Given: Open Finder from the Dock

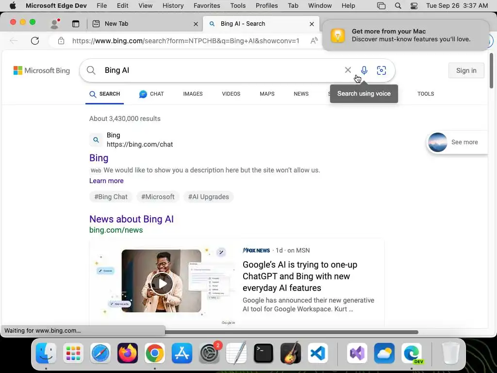Looking at the screenshot, I should 46,353.
